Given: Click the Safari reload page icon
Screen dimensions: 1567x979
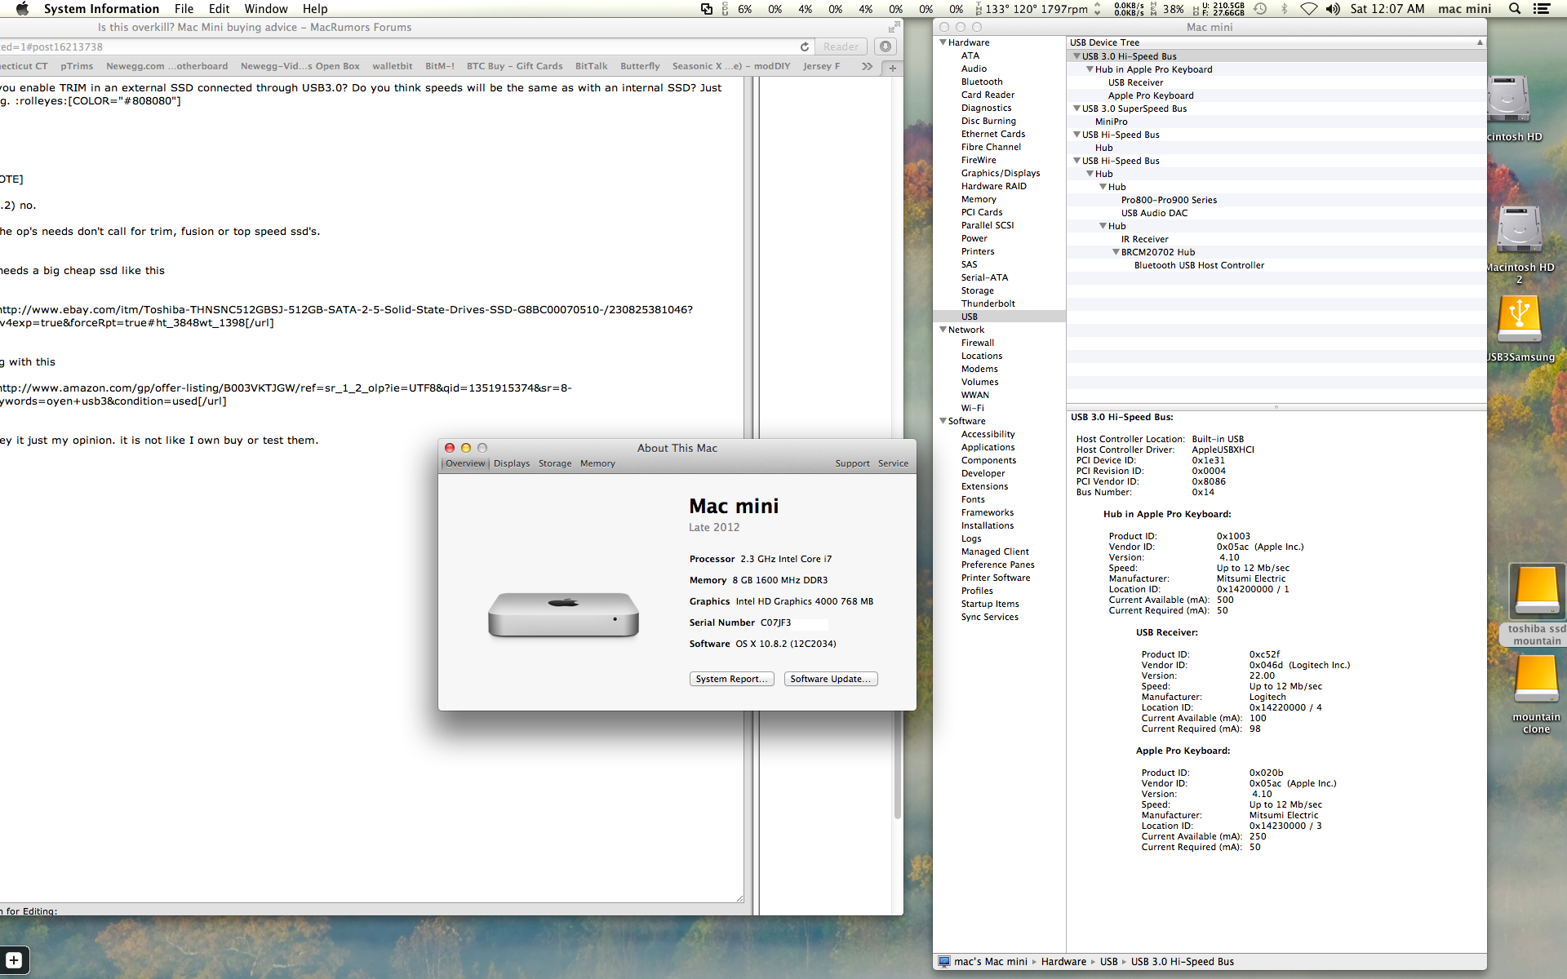Looking at the screenshot, I should (x=805, y=47).
